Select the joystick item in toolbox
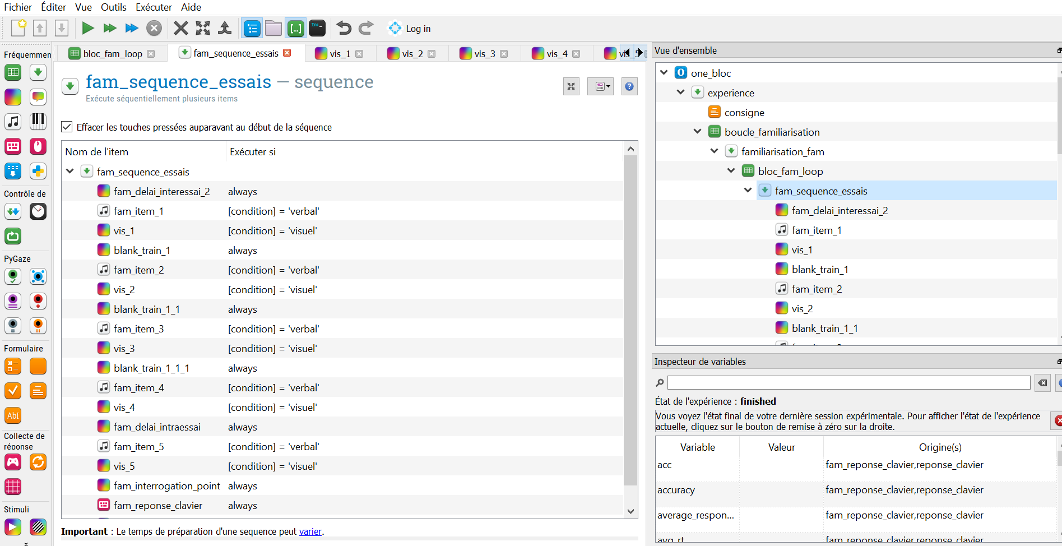The image size is (1062, 546). (x=13, y=462)
